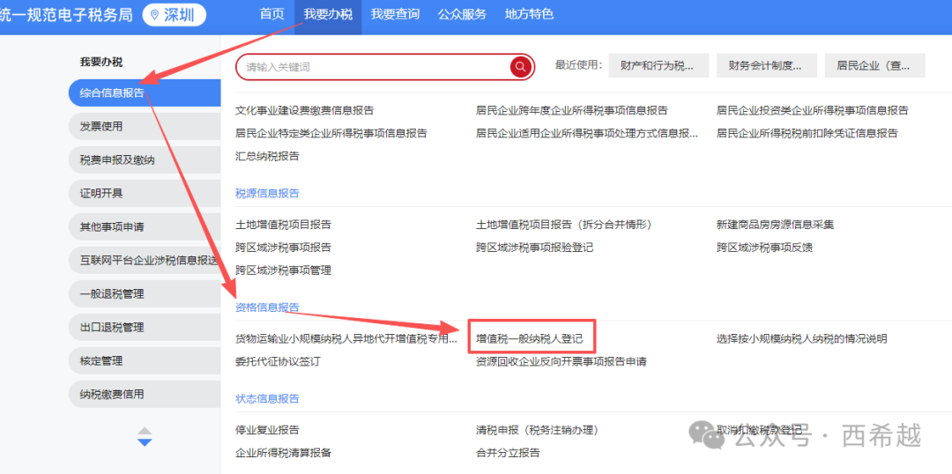The height and width of the screenshot is (474, 952).
Task: Open 土地增值税项目报告（拆分合并情形）
Action: point(563,225)
